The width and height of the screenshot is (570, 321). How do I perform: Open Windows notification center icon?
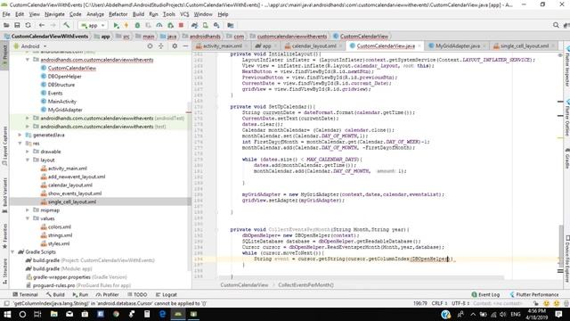(x=558, y=314)
